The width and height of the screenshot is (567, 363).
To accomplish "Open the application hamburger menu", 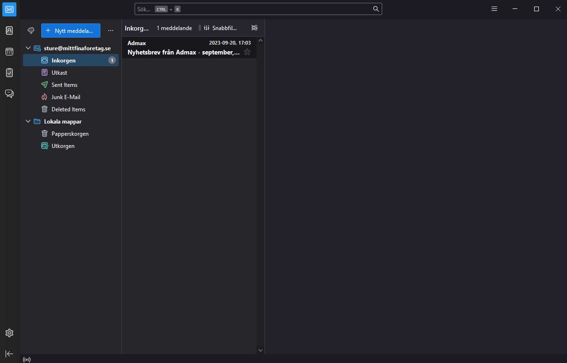I will (x=494, y=9).
